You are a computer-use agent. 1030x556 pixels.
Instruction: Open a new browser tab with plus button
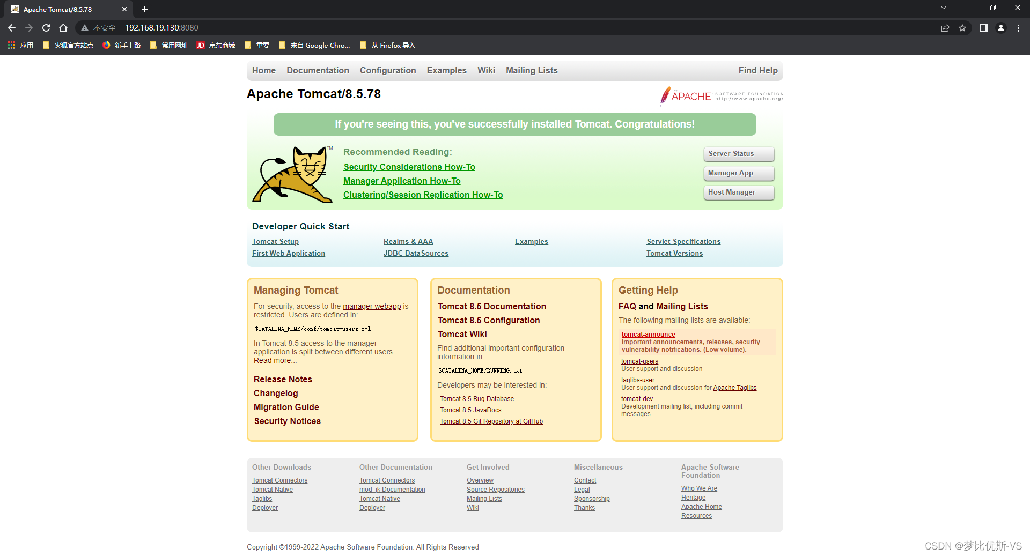(x=144, y=9)
